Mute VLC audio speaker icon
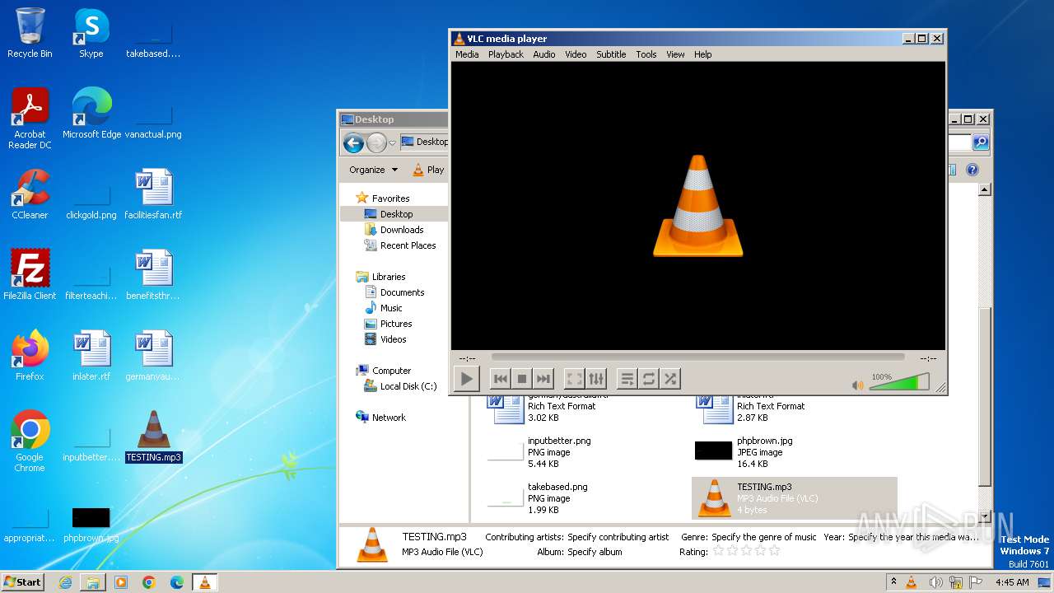Image resolution: width=1054 pixels, height=593 pixels. [x=858, y=385]
